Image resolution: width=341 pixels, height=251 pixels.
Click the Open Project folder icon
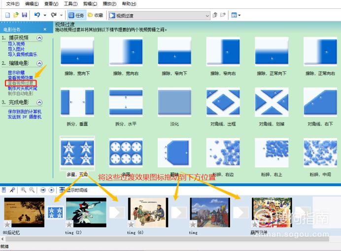point(16,15)
